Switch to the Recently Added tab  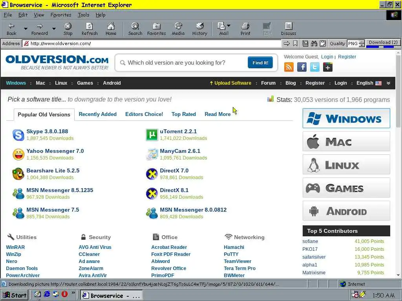(97, 114)
